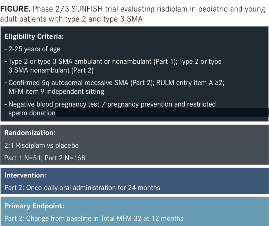Viewport: 269px width, 226px height.
Task: Click 'adult patients with type 2 and type 3 SMA'
Action: (71, 19)
